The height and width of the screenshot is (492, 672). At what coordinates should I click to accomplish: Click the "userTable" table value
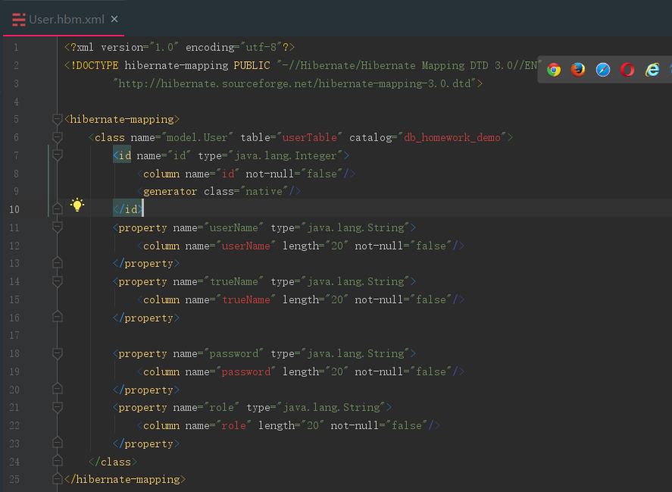[x=309, y=137]
